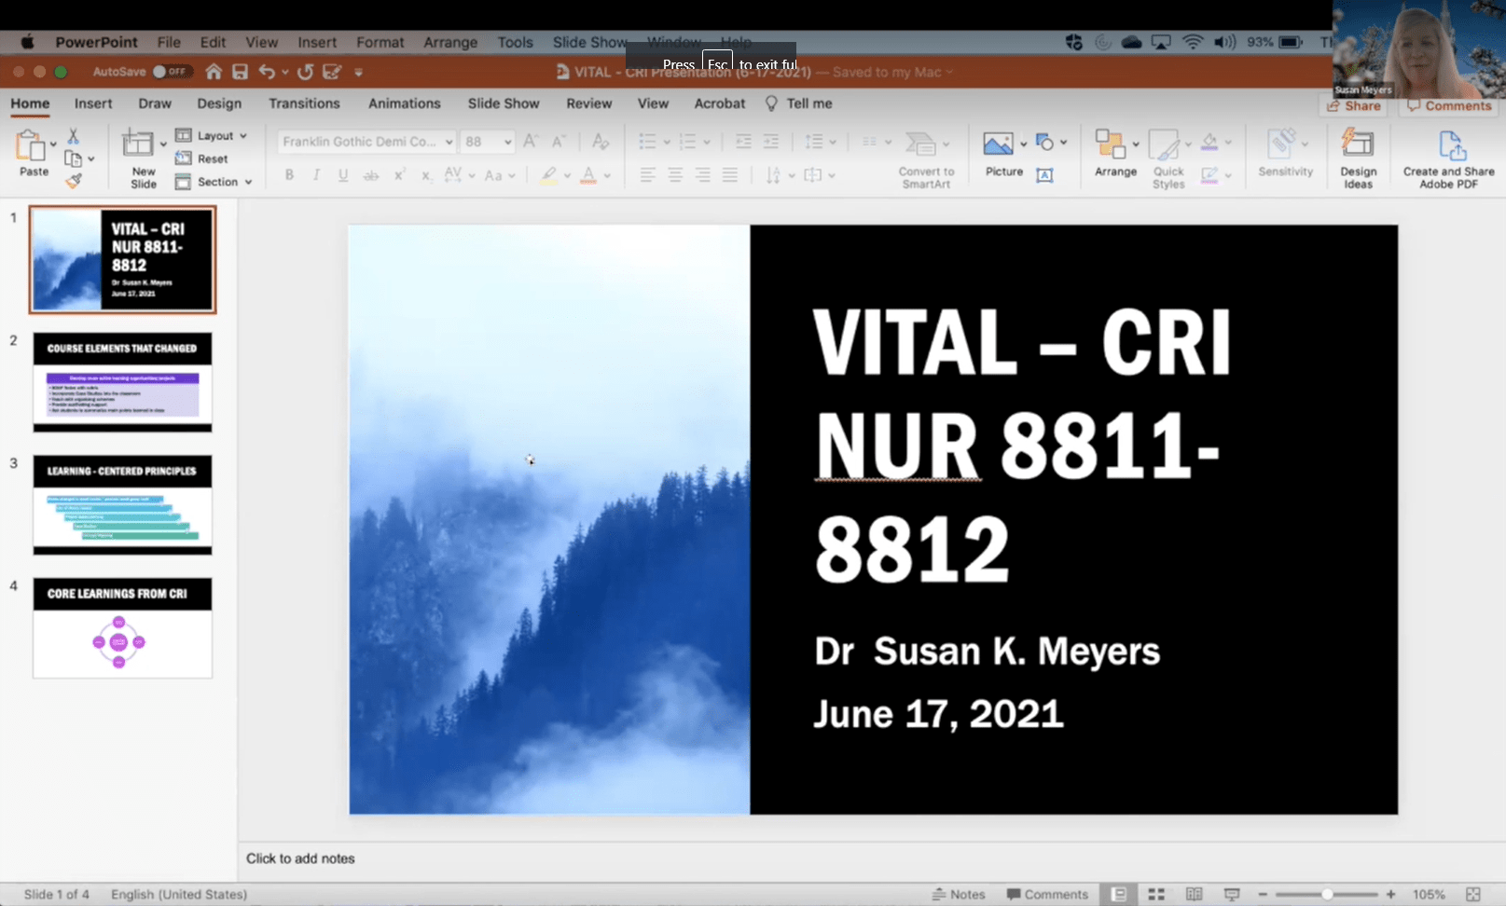Click Create and Share Adobe PDF

(x=1448, y=158)
